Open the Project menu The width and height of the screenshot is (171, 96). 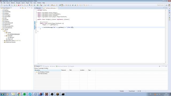(x=28, y=3)
